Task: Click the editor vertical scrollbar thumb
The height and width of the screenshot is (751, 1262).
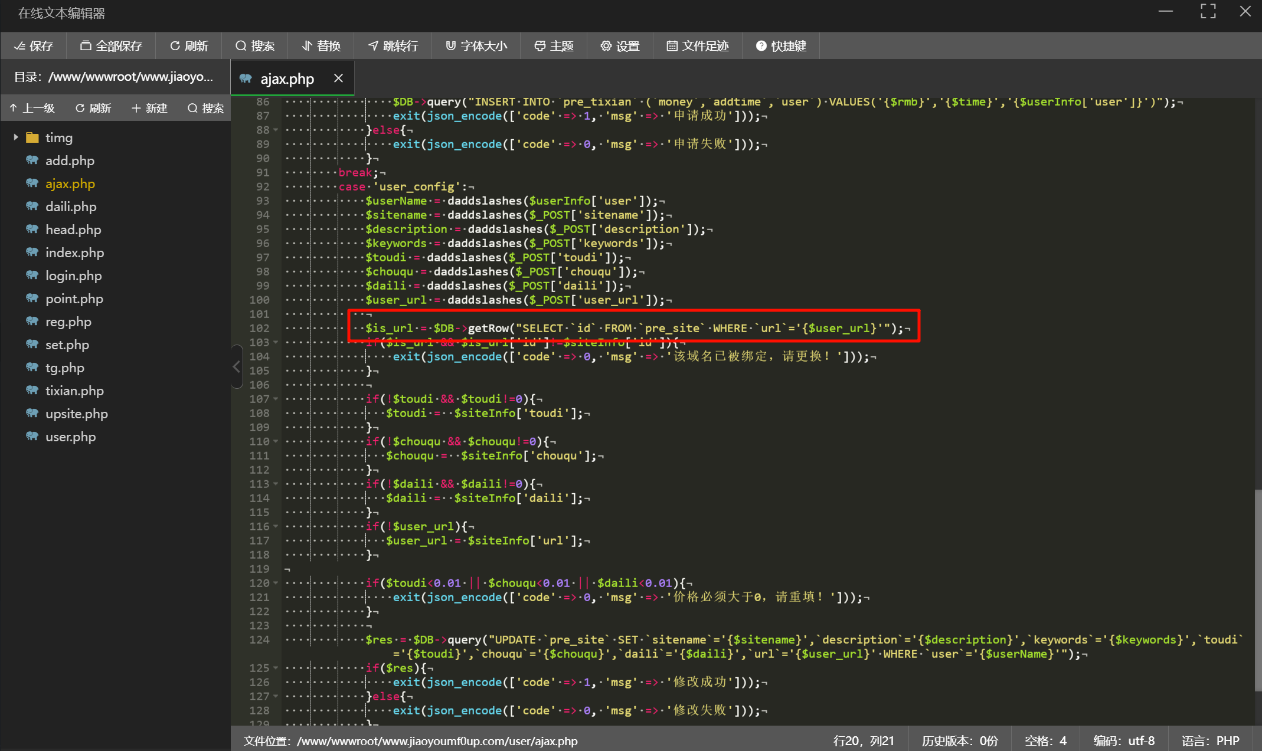Action: coord(1257,590)
